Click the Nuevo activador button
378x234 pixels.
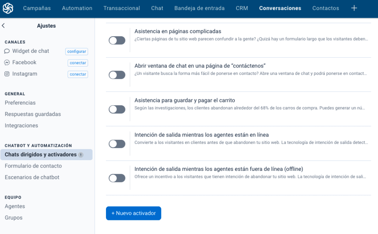[x=134, y=213]
